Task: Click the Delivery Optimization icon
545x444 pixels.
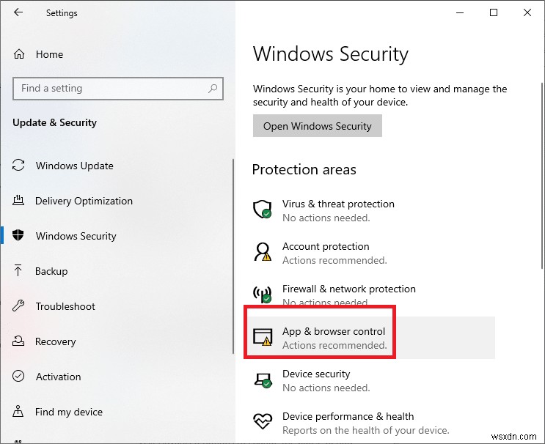Action: [19, 201]
